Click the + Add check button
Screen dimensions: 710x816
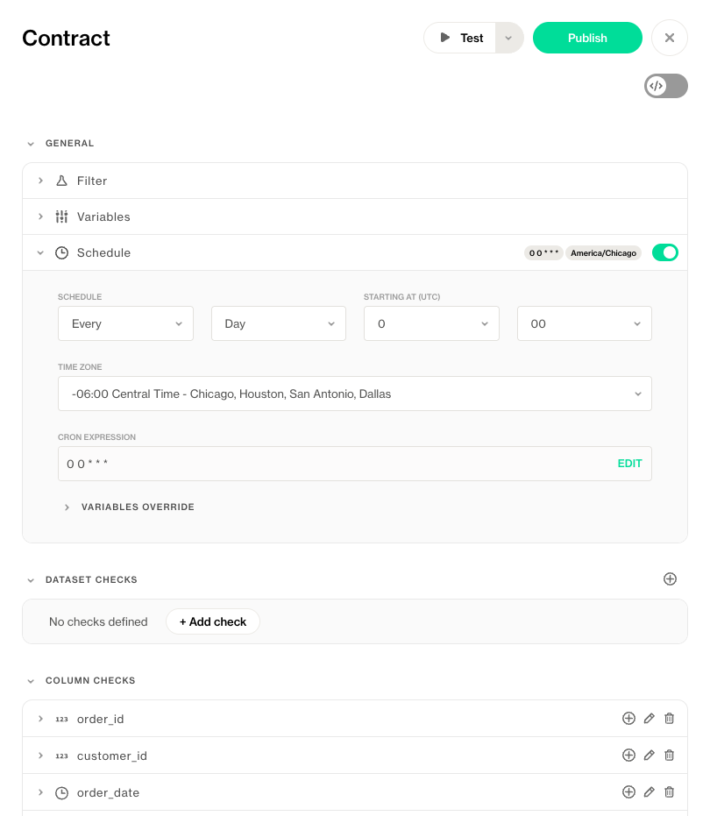pos(213,621)
